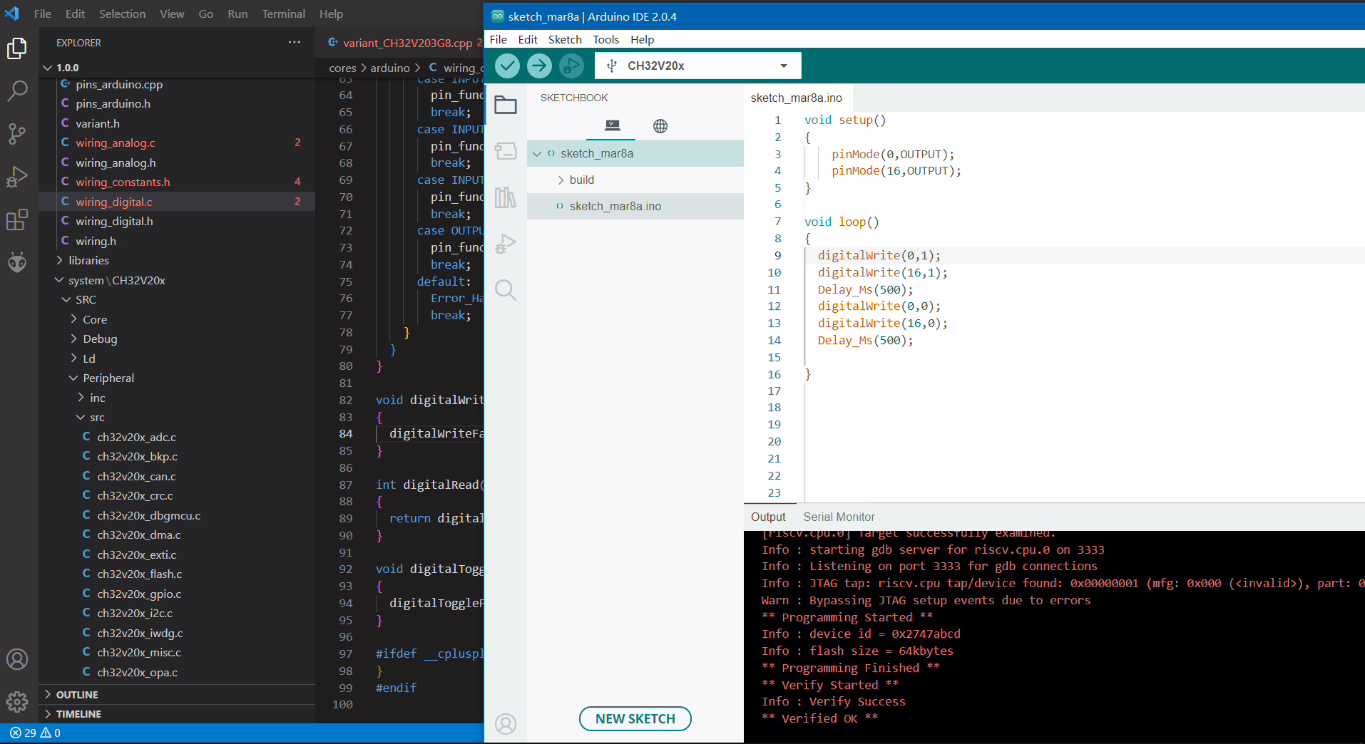Expand the build folder in Sketchbook

(x=581, y=180)
